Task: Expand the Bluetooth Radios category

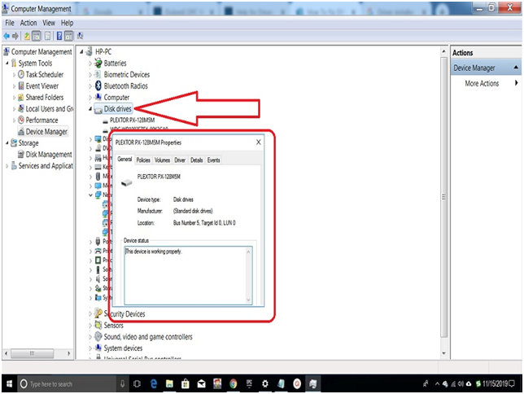Action: click(90, 86)
